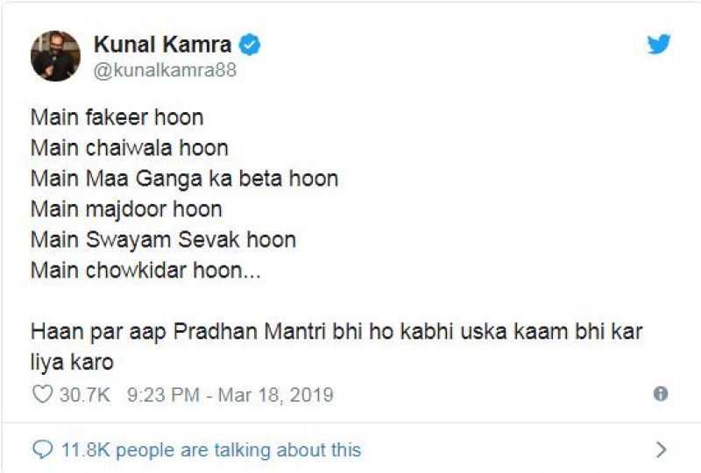Click the "Main chaiwala hoon" line
Viewport: 701px width, 473px height.
click(x=129, y=148)
